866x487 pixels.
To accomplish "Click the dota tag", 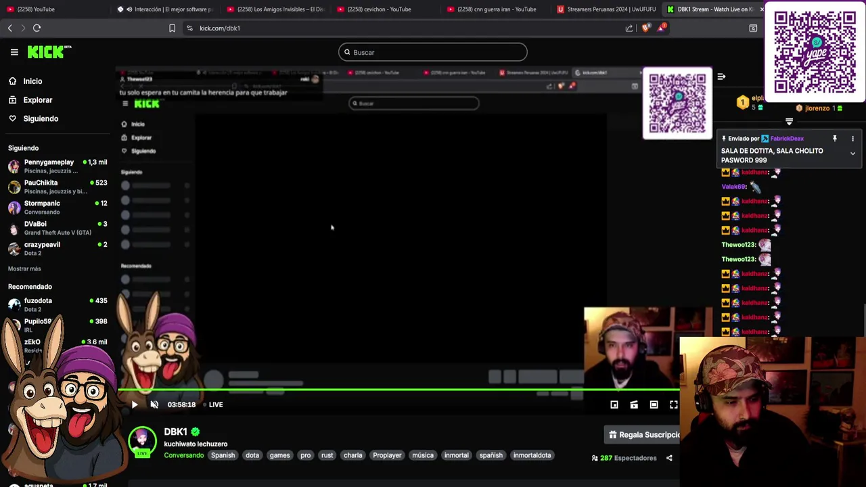I will (x=252, y=455).
